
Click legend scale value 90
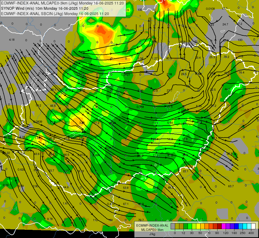click(x=217, y=233)
